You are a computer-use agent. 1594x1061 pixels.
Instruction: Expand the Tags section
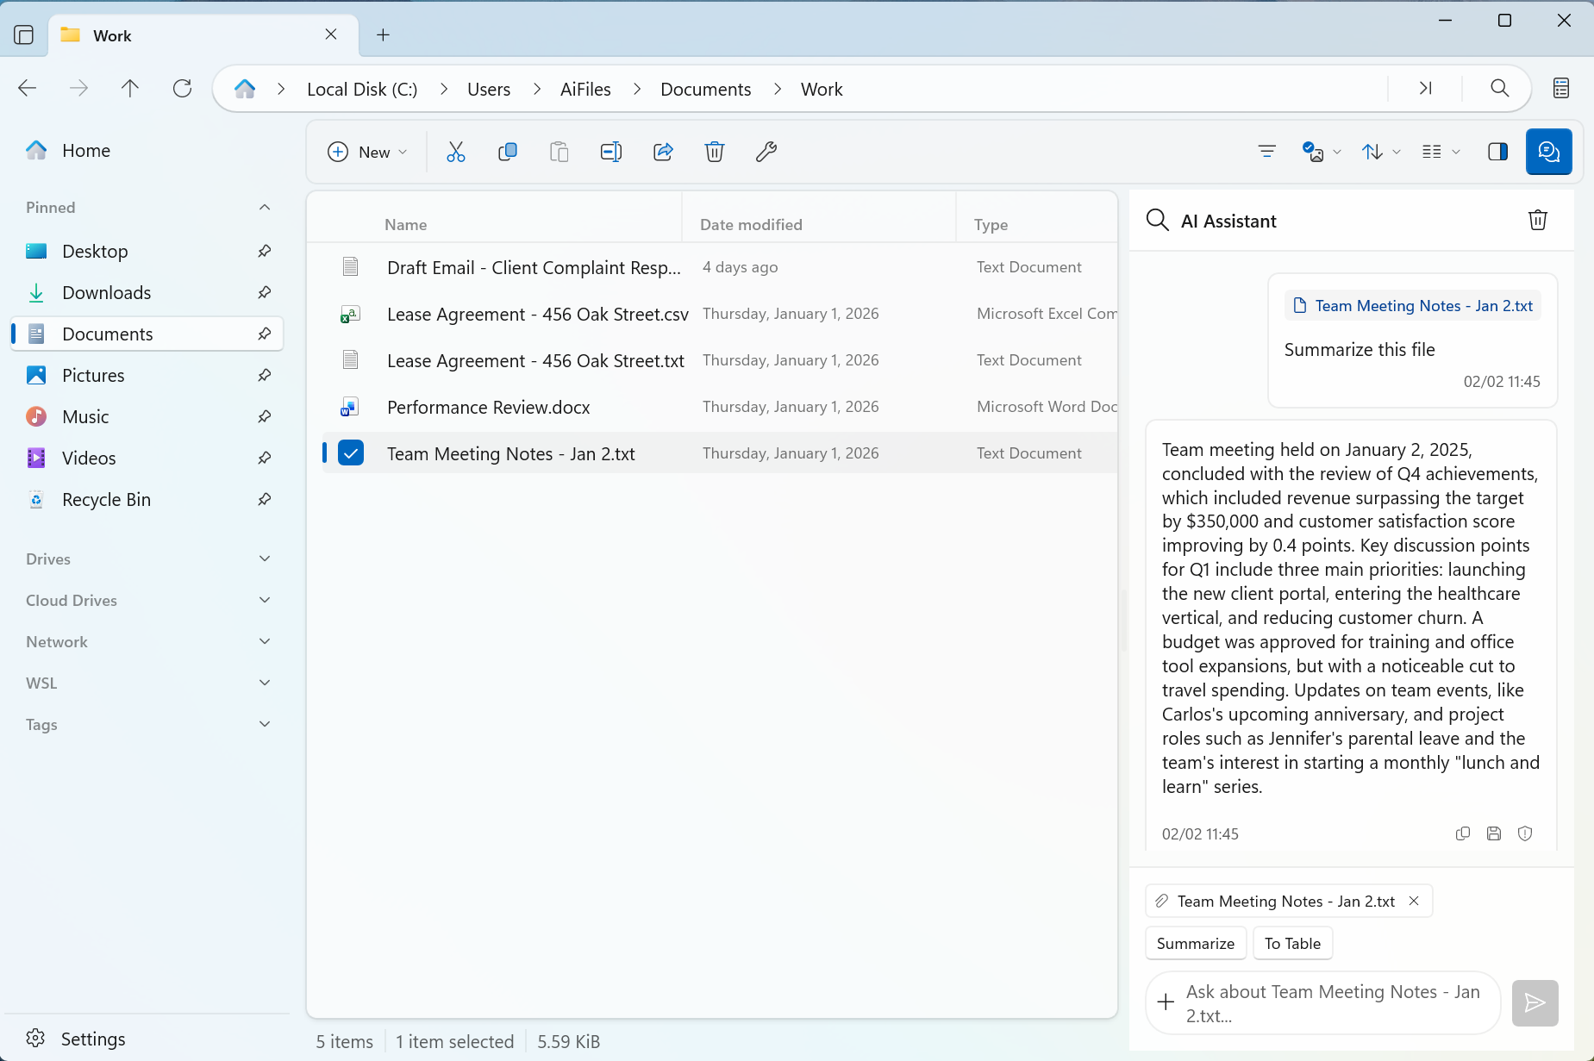[265, 724]
